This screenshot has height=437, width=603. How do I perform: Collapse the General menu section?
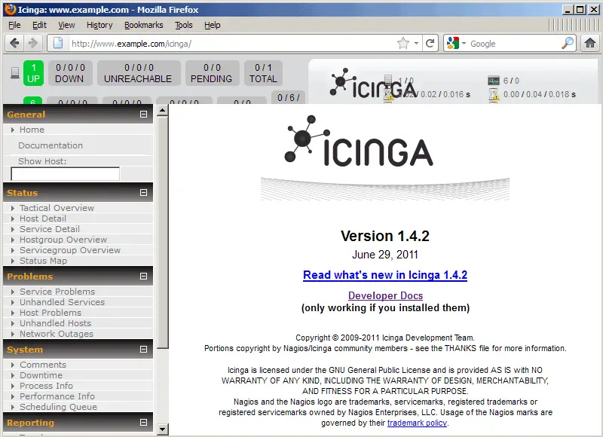coord(143,115)
